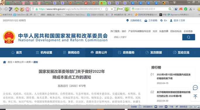Image resolution: width=200 pixels, height=110 pixels.
Task: Click the round restore-page icon beside home
Action: 22,9
